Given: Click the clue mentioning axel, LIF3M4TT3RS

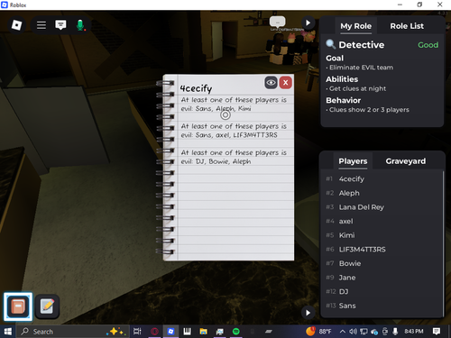Looking at the screenshot, I should 234,131.
